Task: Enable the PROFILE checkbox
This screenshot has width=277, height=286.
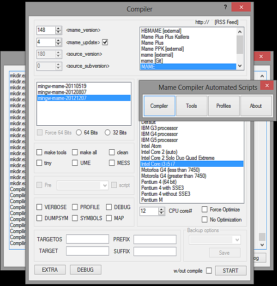Action: [75, 207]
